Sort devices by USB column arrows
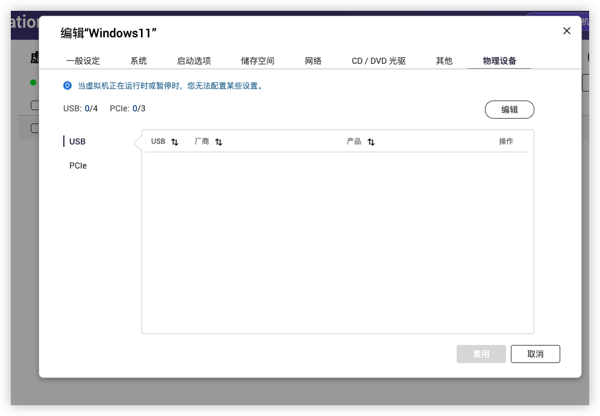 pos(175,142)
